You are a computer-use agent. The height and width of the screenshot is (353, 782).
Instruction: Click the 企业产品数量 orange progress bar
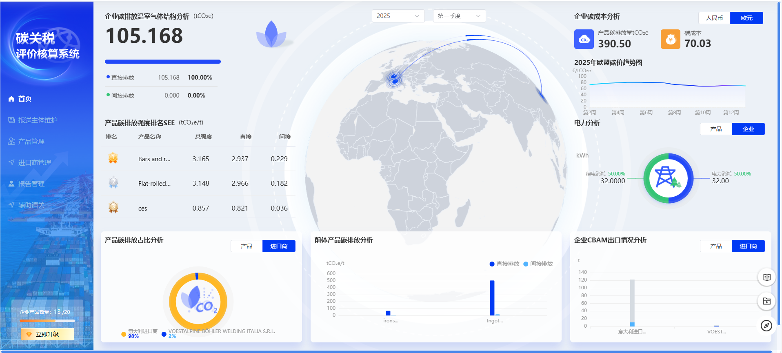[x=47, y=321]
